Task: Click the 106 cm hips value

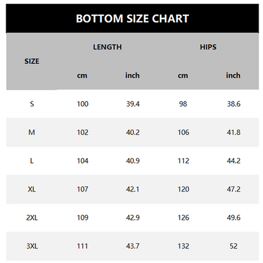Action: tap(183, 132)
